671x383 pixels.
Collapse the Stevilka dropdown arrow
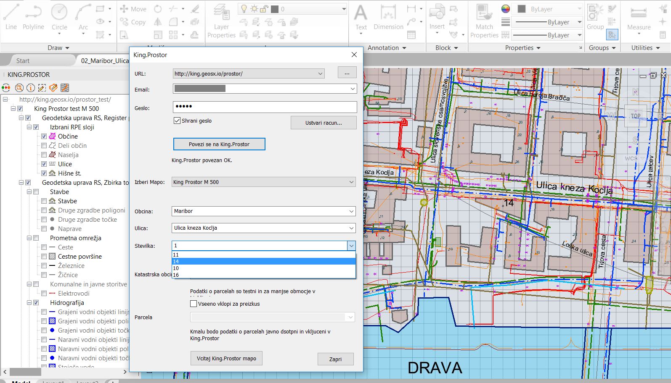[x=351, y=246]
